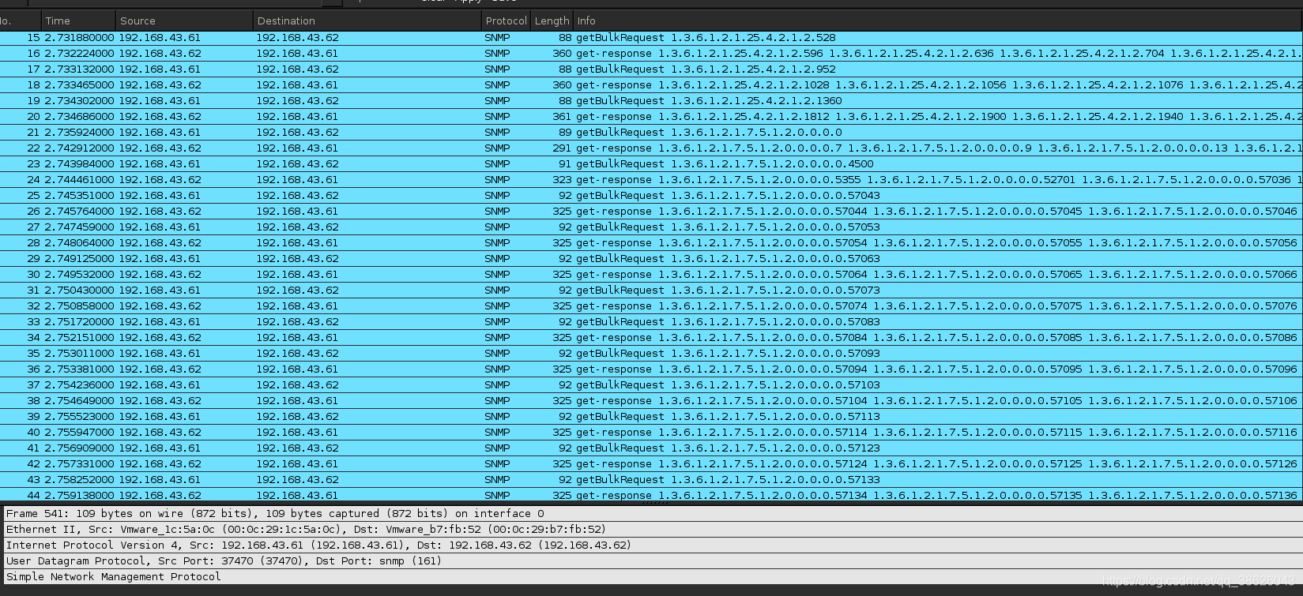Screen dimensions: 1303x596
Task: Select packet 17 in the packet list
Action: [651, 69]
